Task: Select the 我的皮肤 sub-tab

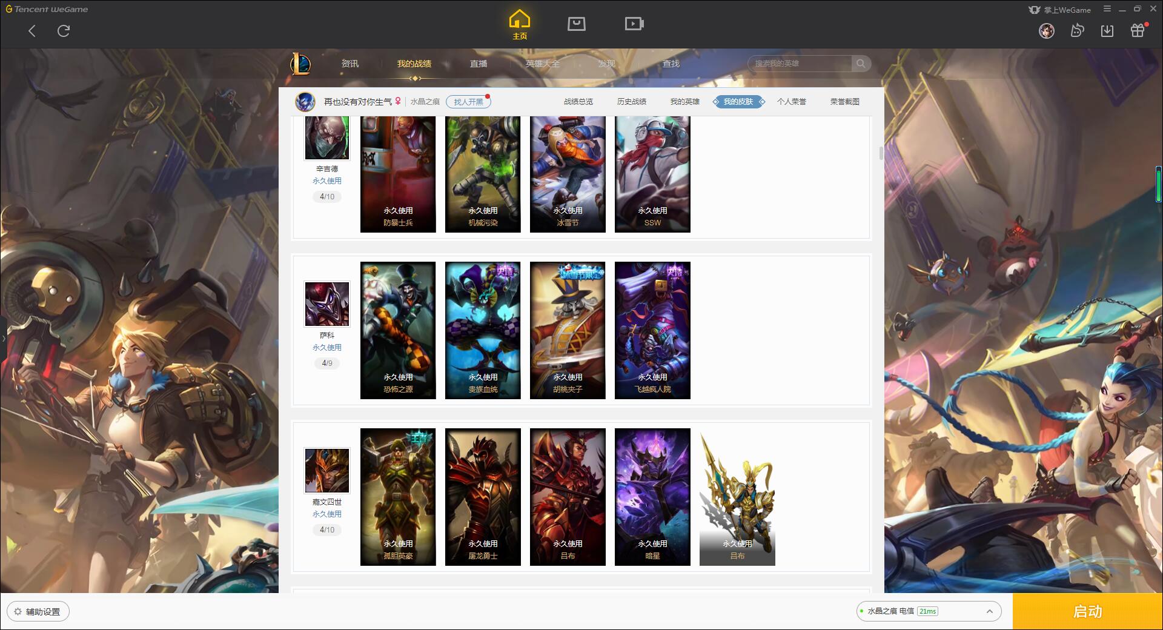Action: pos(738,102)
